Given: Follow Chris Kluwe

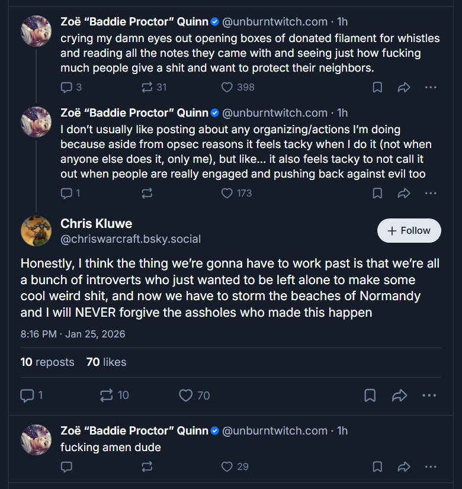Looking at the screenshot, I should tap(409, 230).
